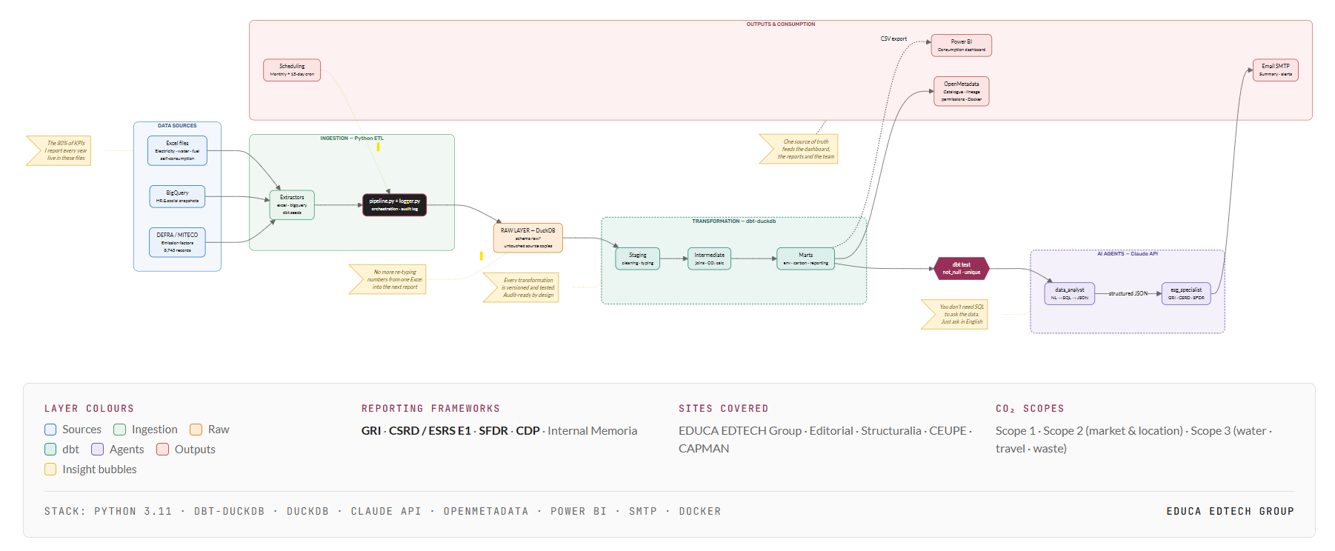Viewport: 1335px width, 551px height.
Task: Click the Sources blue legend swatch
Action: pos(50,430)
